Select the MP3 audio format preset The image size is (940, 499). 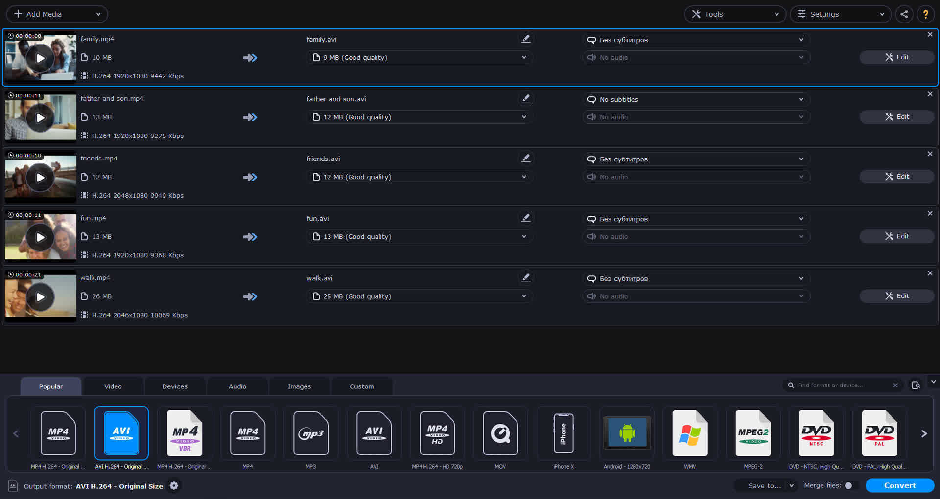pyautogui.click(x=310, y=433)
